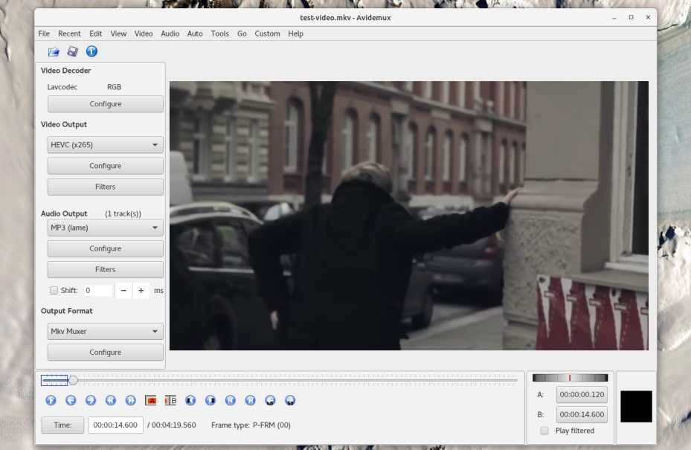Click the current time input field

[115, 425]
